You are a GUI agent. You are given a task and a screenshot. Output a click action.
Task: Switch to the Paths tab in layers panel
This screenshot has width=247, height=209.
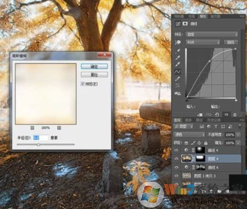pyautogui.click(x=199, y=120)
